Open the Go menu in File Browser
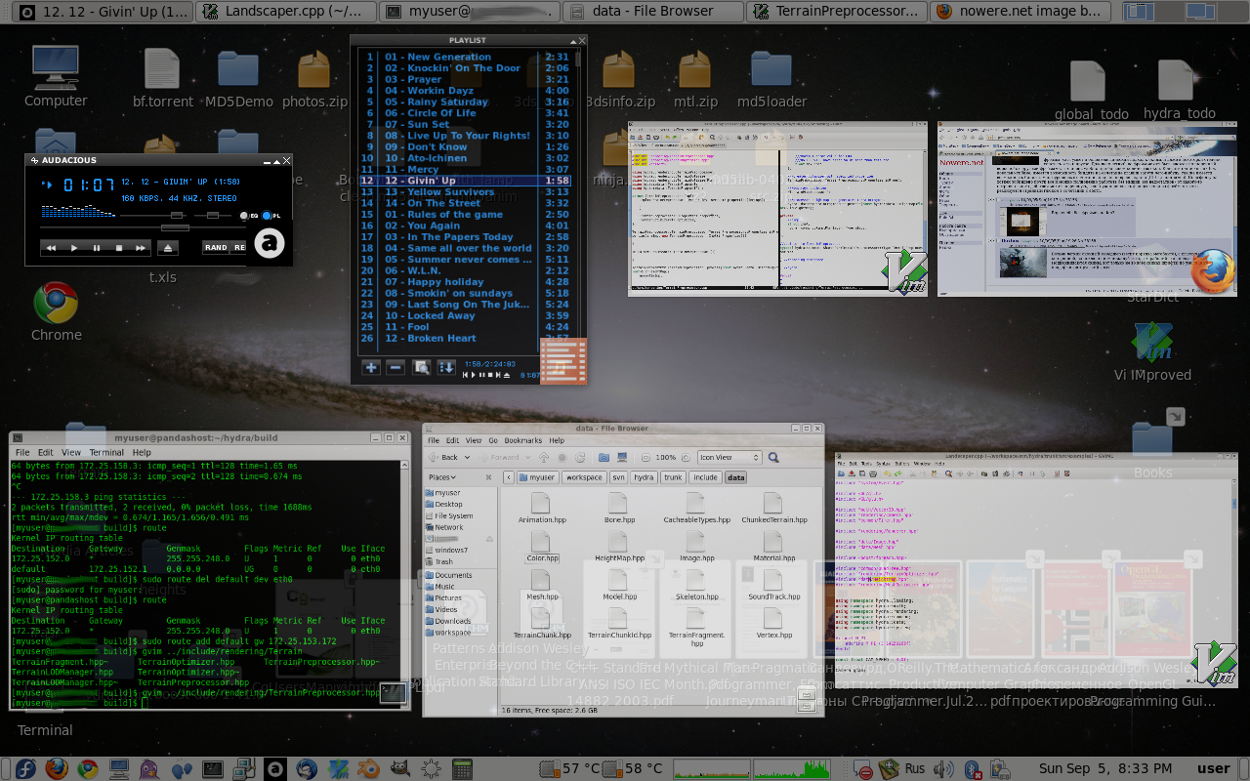Image resolution: width=1250 pixels, height=781 pixels. tap(491, 440)
